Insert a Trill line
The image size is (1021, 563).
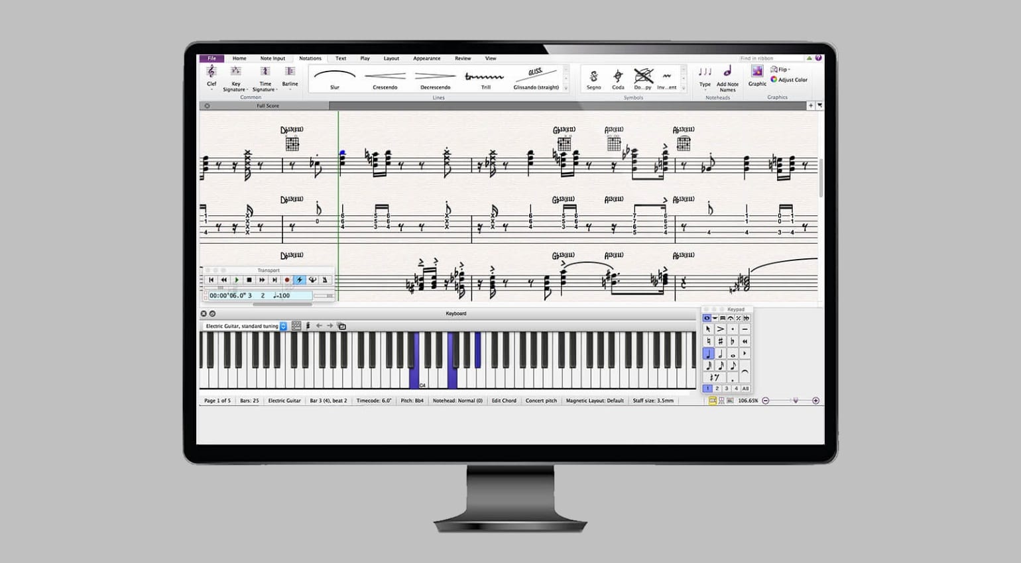coord(485,76)
